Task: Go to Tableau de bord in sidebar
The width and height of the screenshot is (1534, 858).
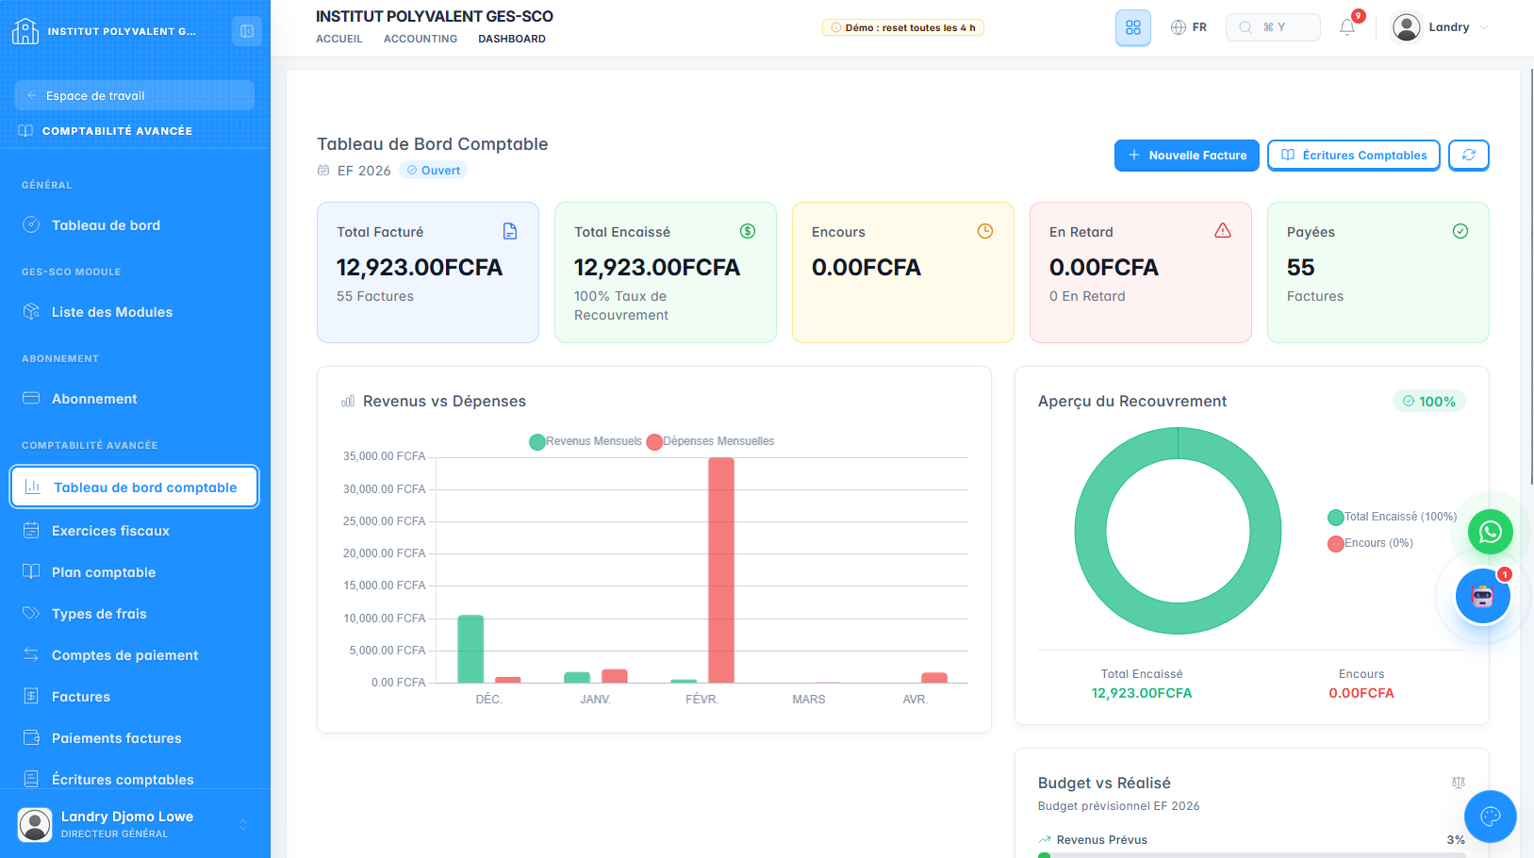Action: point(135,225)
